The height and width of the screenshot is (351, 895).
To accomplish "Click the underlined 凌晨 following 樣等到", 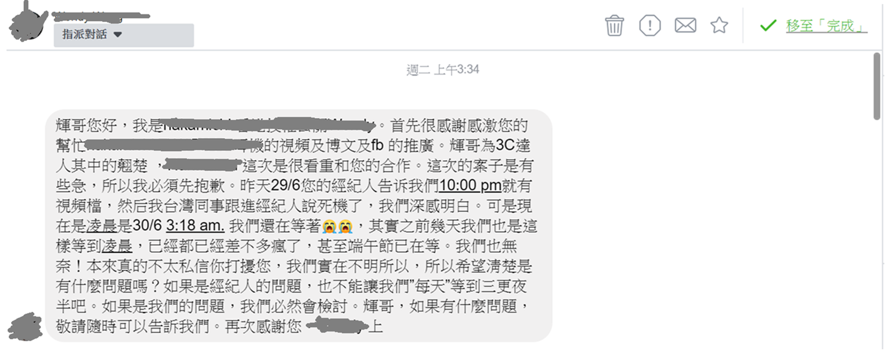I will [118, 245].
